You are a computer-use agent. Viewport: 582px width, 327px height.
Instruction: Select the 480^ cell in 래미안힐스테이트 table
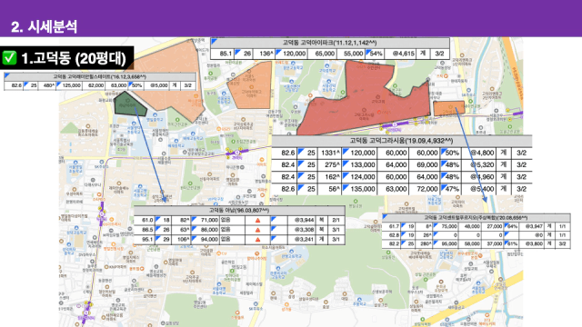[47, 85]
